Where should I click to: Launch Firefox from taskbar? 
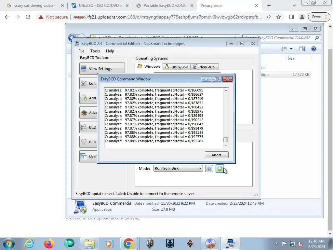click(x=49, y=243)
